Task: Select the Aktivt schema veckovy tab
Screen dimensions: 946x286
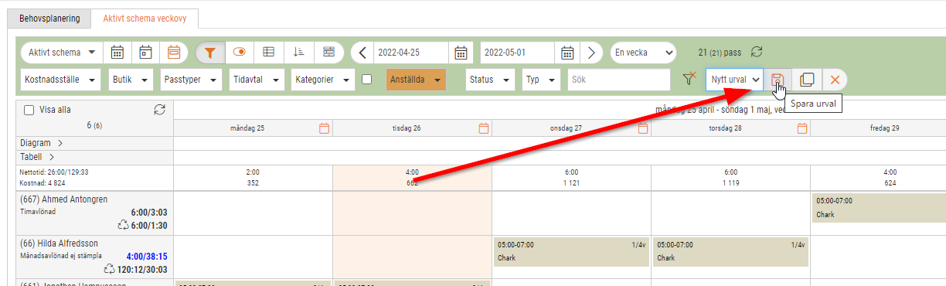Action: [145, 17]
